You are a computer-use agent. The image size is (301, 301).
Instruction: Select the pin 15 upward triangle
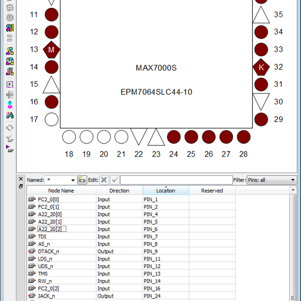[x=52, y=85]
